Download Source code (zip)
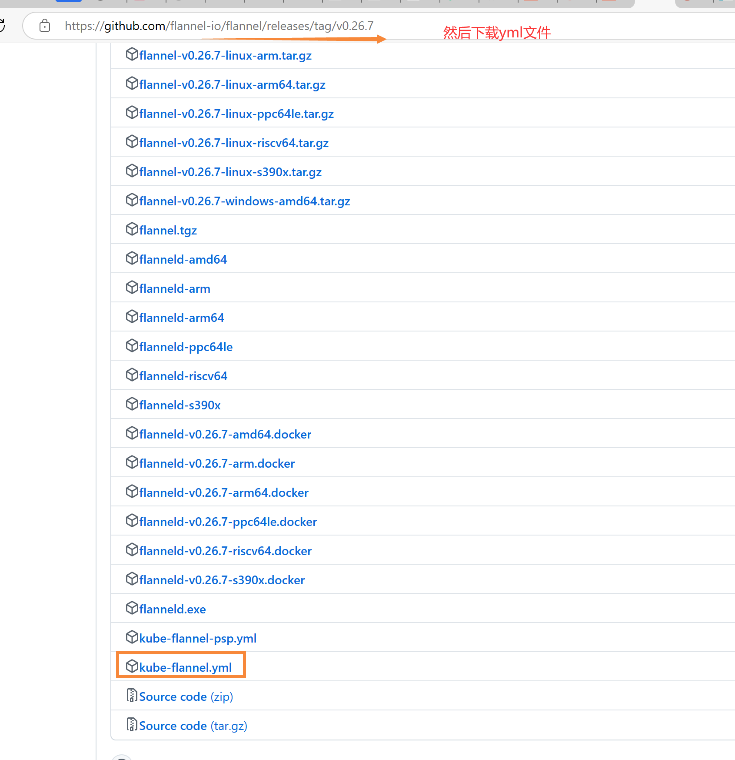735x760 pixels. coord(186,697)
